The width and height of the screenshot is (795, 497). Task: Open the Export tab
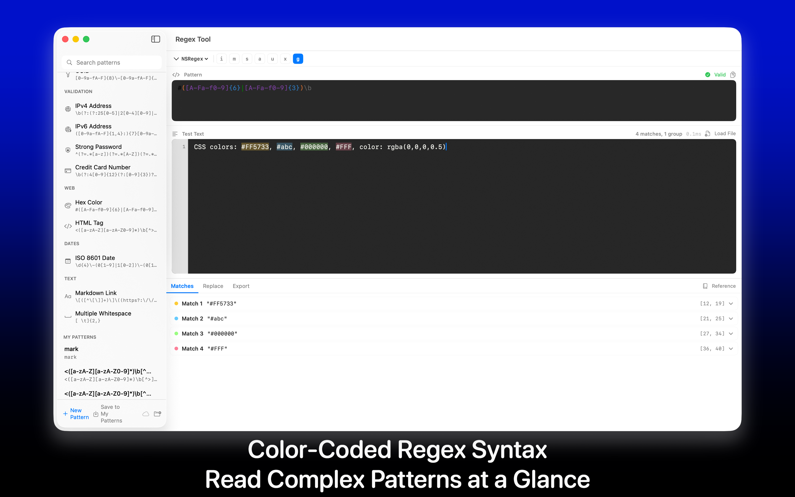tap(241, 286)
